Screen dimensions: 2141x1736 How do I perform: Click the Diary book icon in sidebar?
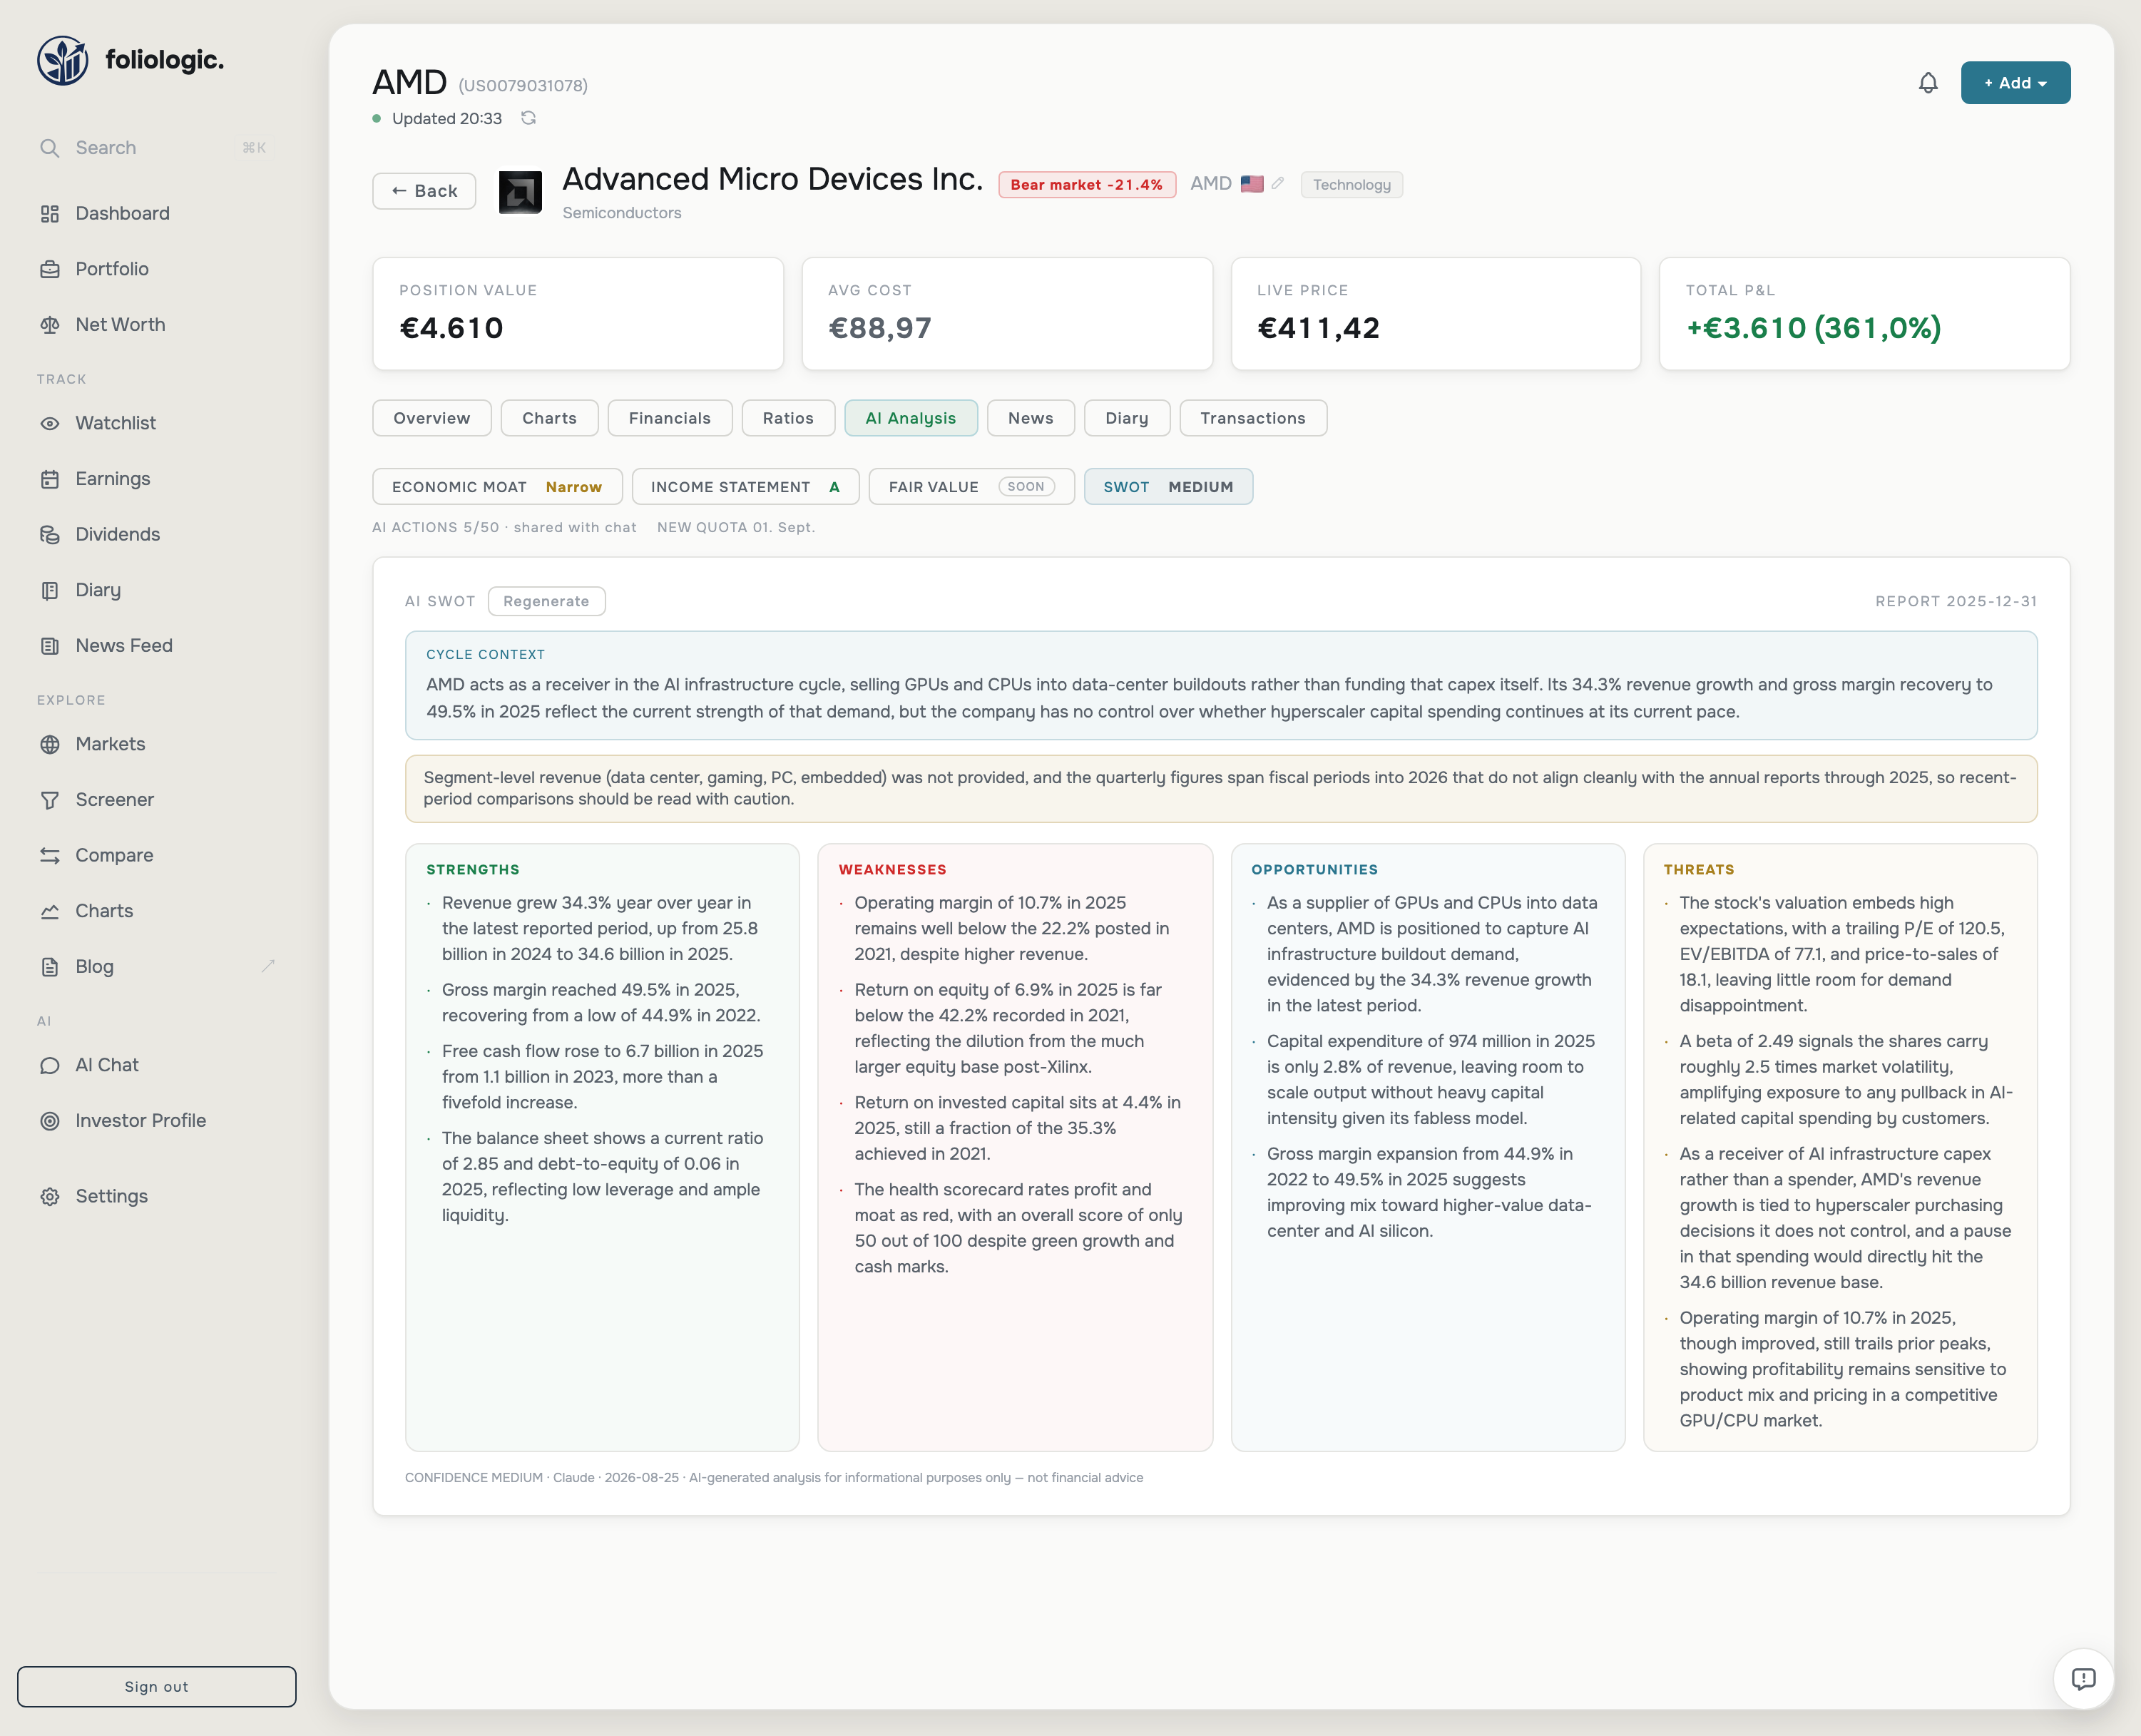pos(49,590)
